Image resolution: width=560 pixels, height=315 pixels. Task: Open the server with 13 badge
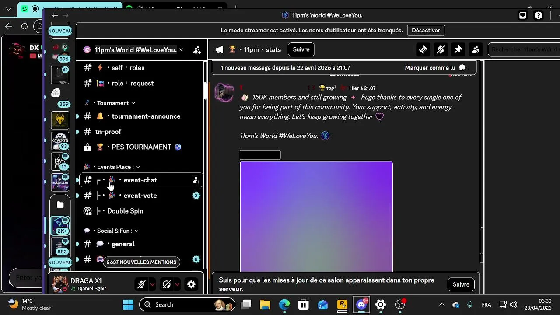60,161
